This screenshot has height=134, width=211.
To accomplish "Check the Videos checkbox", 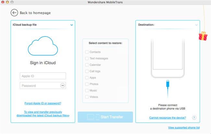I will coord(87,97).
